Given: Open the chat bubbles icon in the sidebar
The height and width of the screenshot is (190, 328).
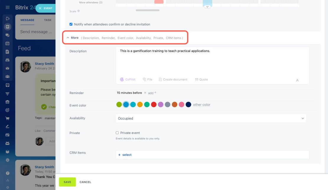Looking at the screenshot, I should coord(7,35).
